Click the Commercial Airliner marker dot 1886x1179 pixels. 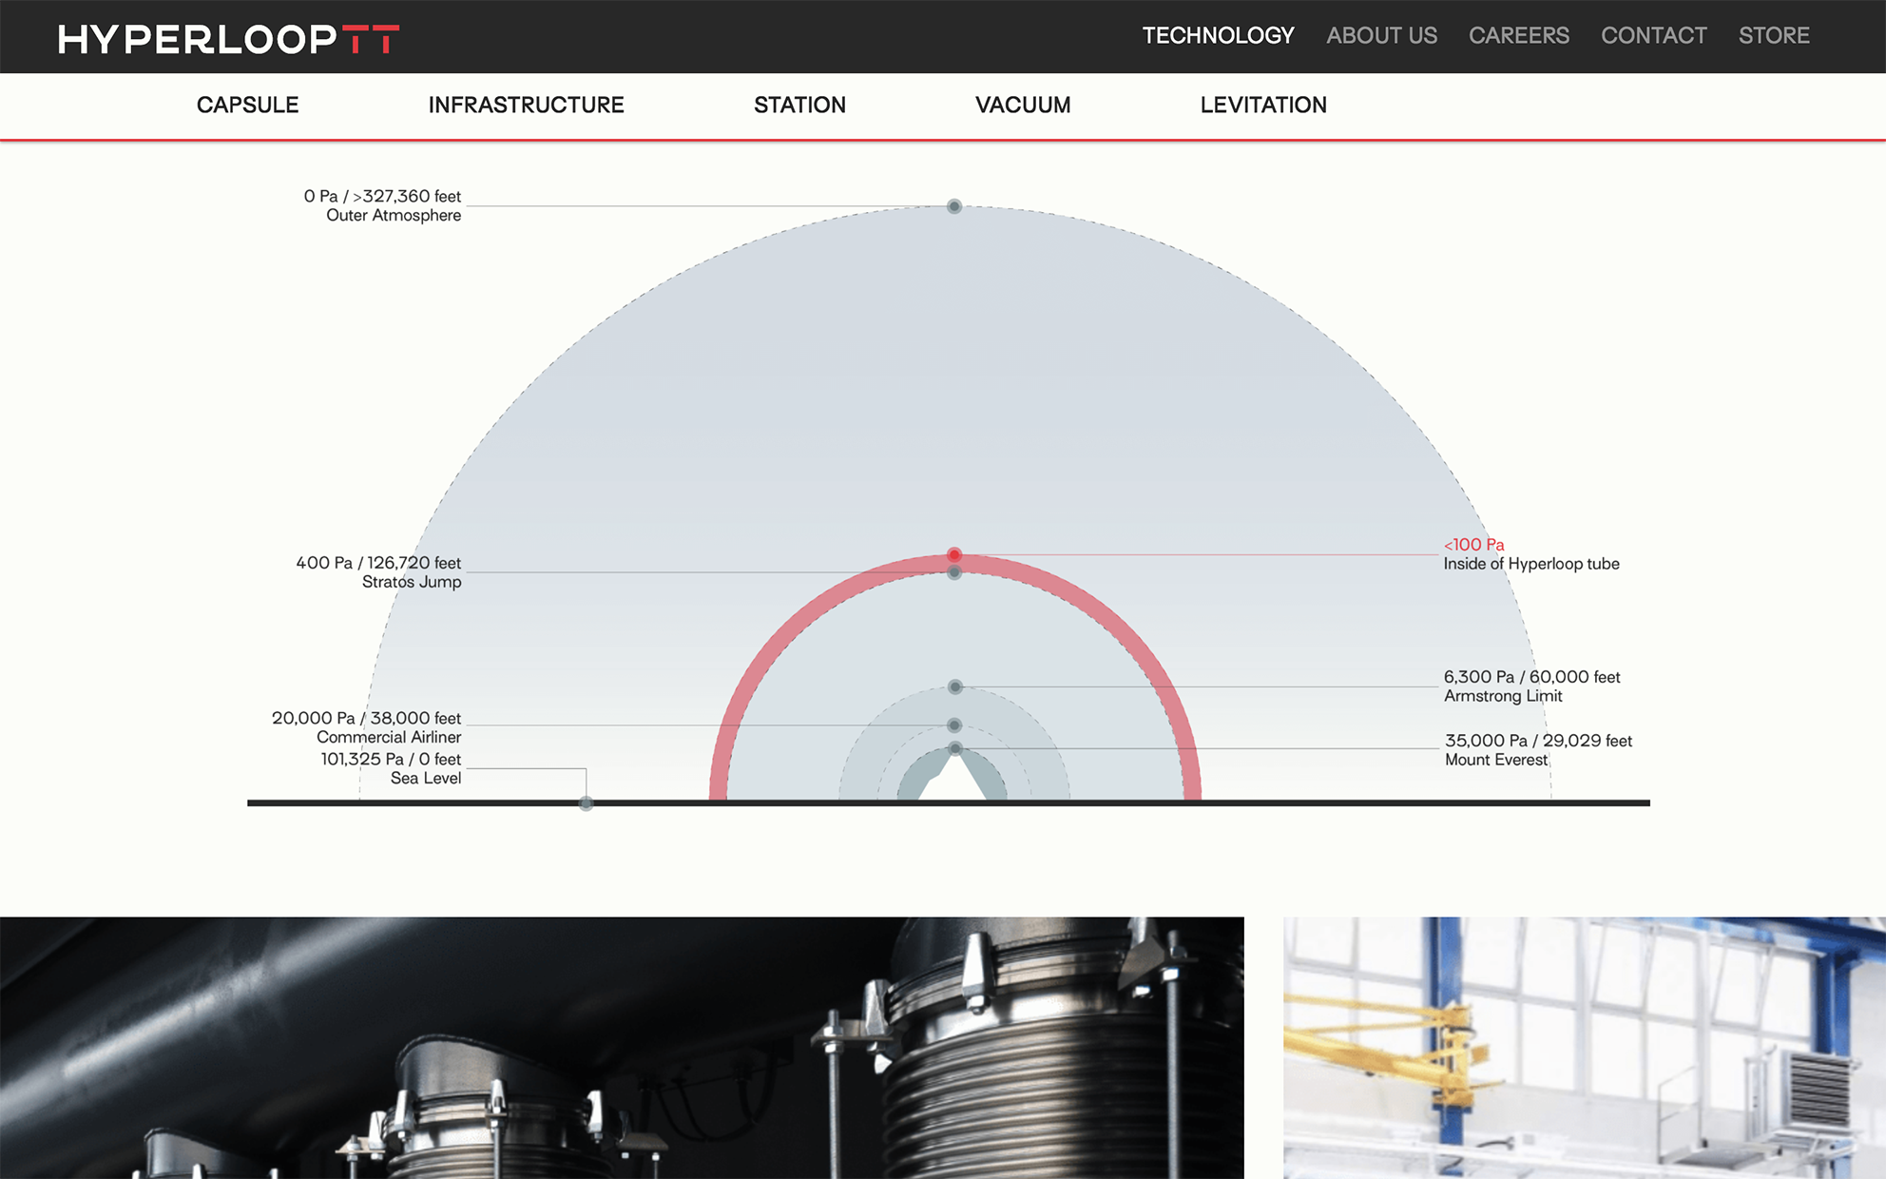point(954,725)
